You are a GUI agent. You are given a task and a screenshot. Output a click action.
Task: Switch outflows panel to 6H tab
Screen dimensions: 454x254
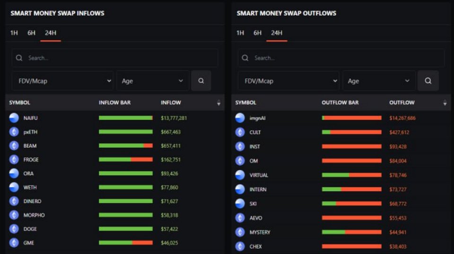(257, 33)
